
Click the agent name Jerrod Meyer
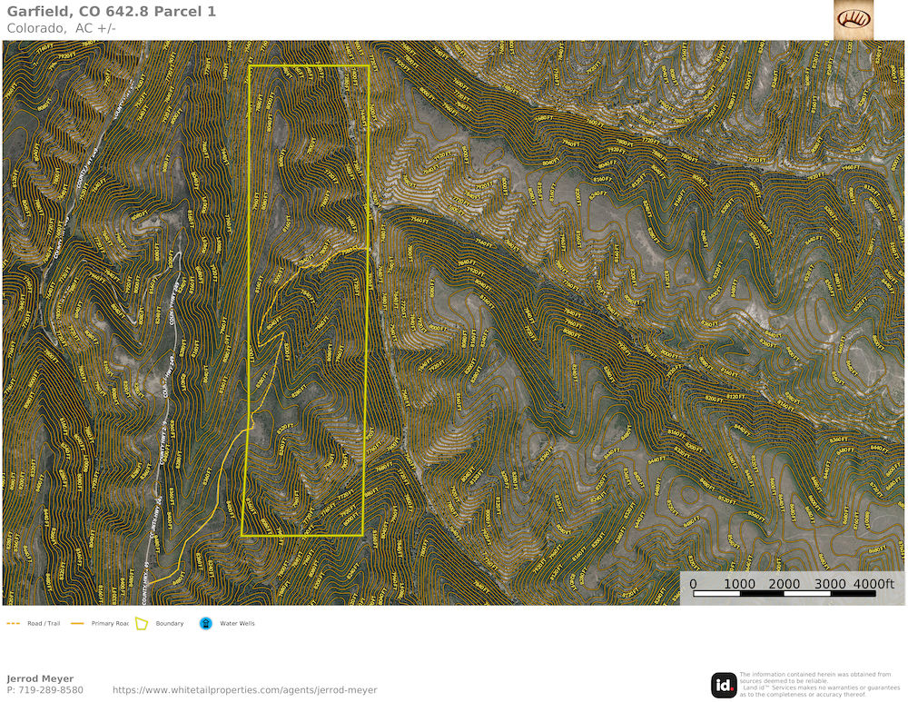coord(40,678)
